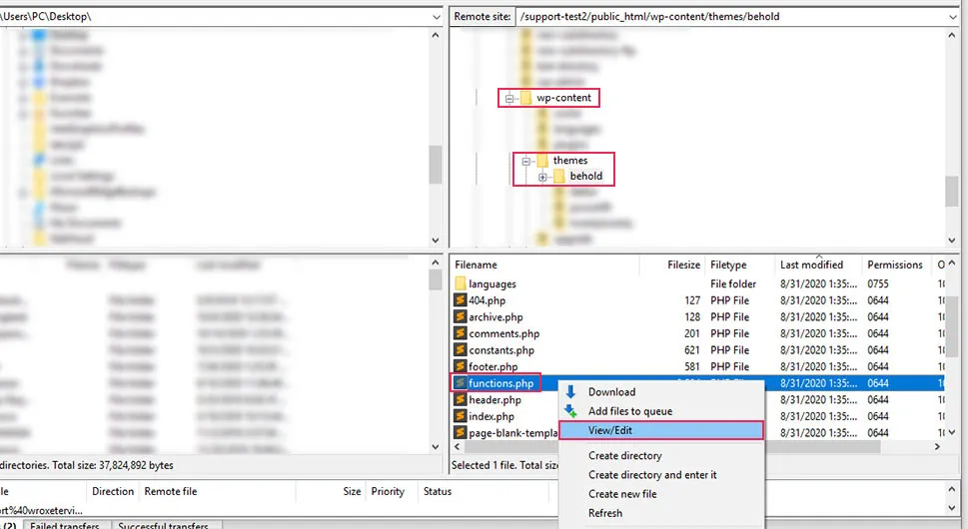Click inside the Remote site path field
This screenshot has height=529, width=968.
[x=729, y=17]
